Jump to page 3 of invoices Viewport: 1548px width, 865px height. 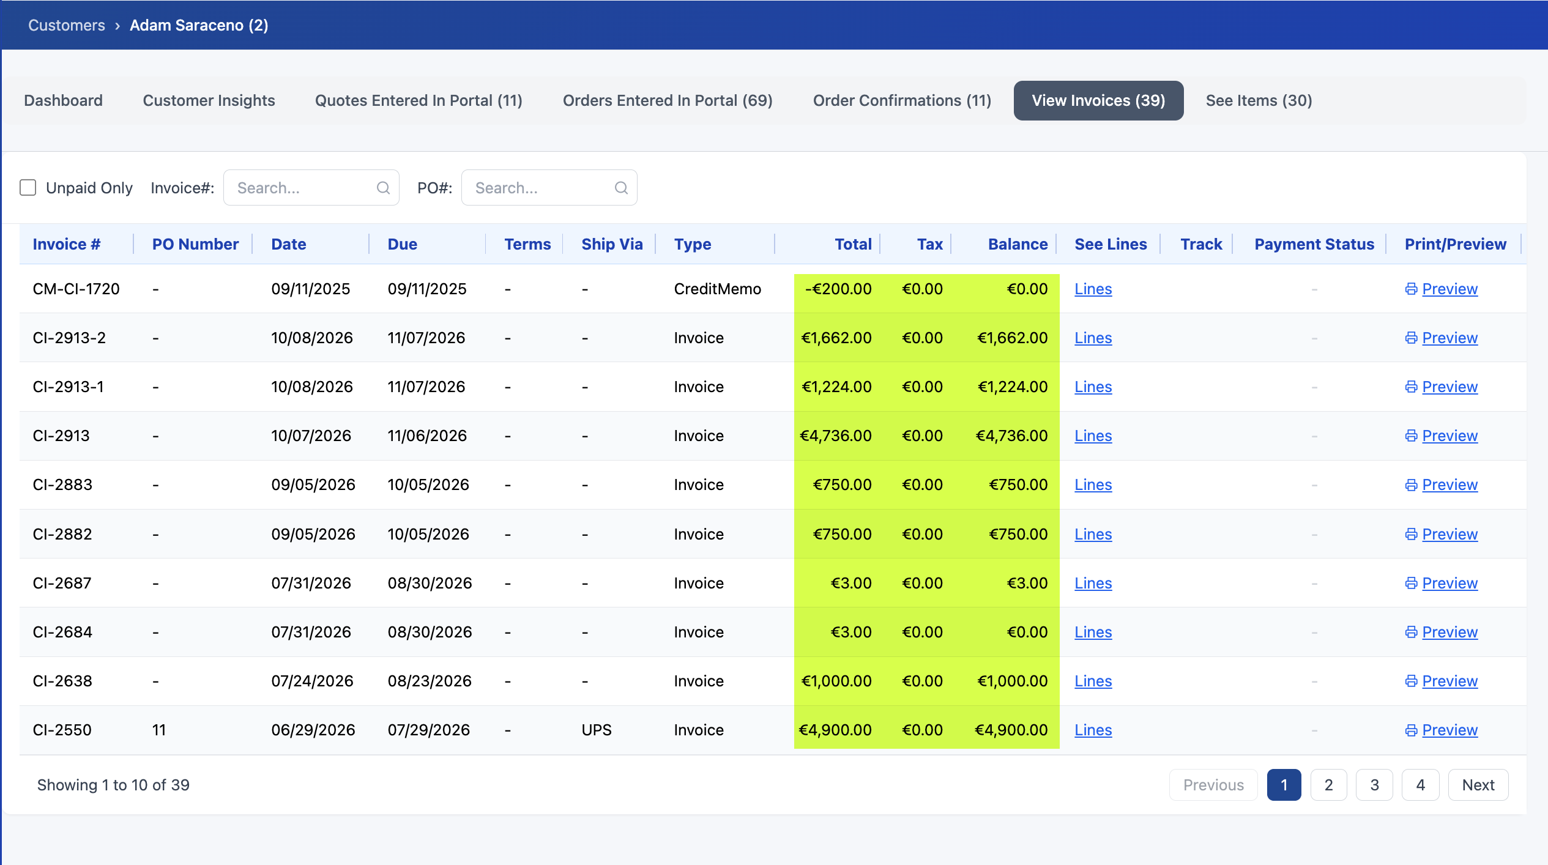point(1374,785)
